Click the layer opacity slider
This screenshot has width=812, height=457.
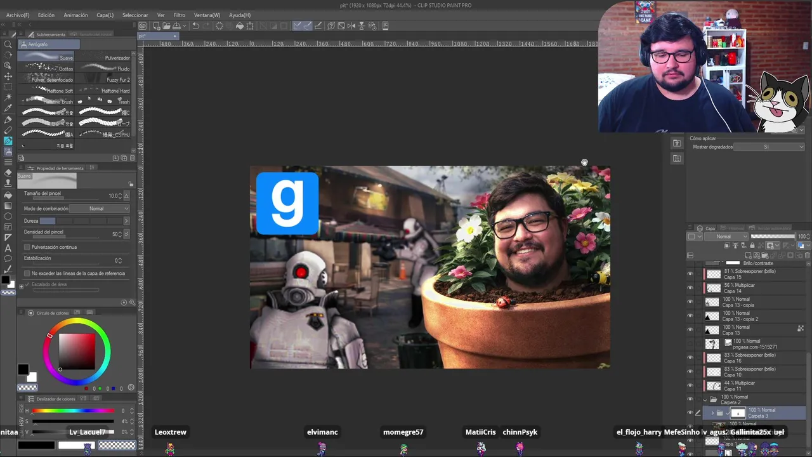coord(772,237)
